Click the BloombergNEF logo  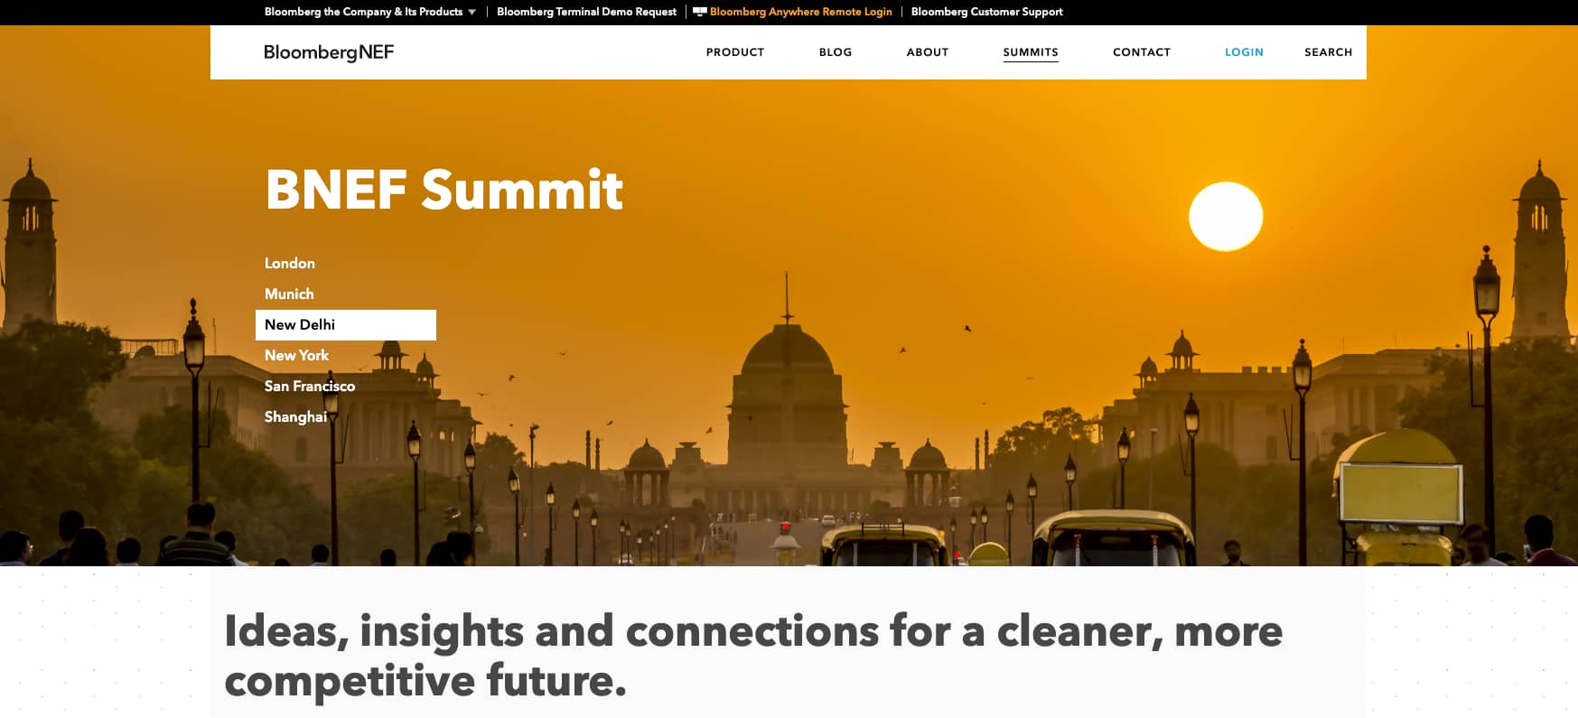pyautogui.click(x=329, y=52)
